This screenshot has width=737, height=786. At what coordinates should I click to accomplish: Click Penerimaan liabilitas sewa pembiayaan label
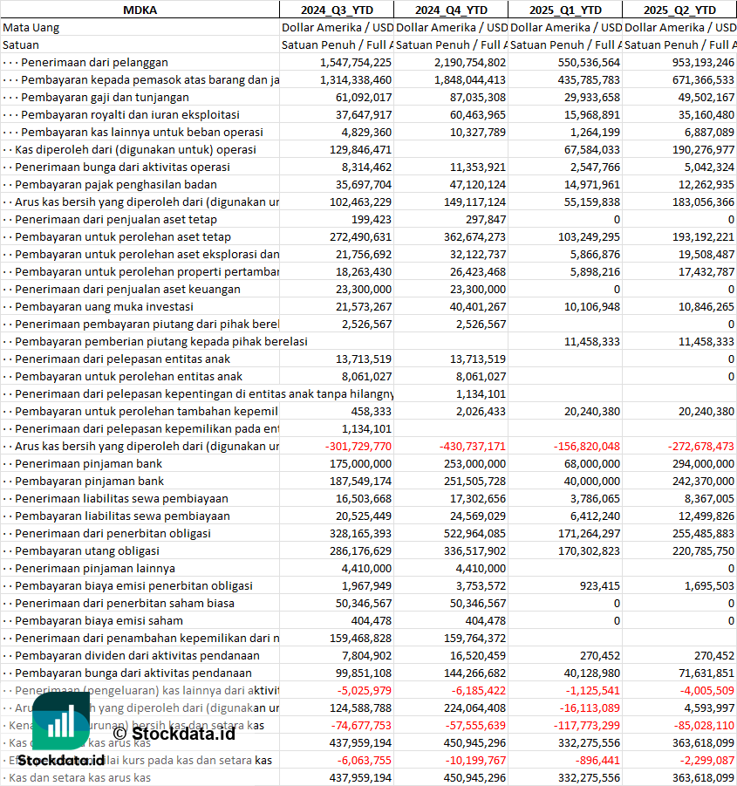[x=121, y=499]
